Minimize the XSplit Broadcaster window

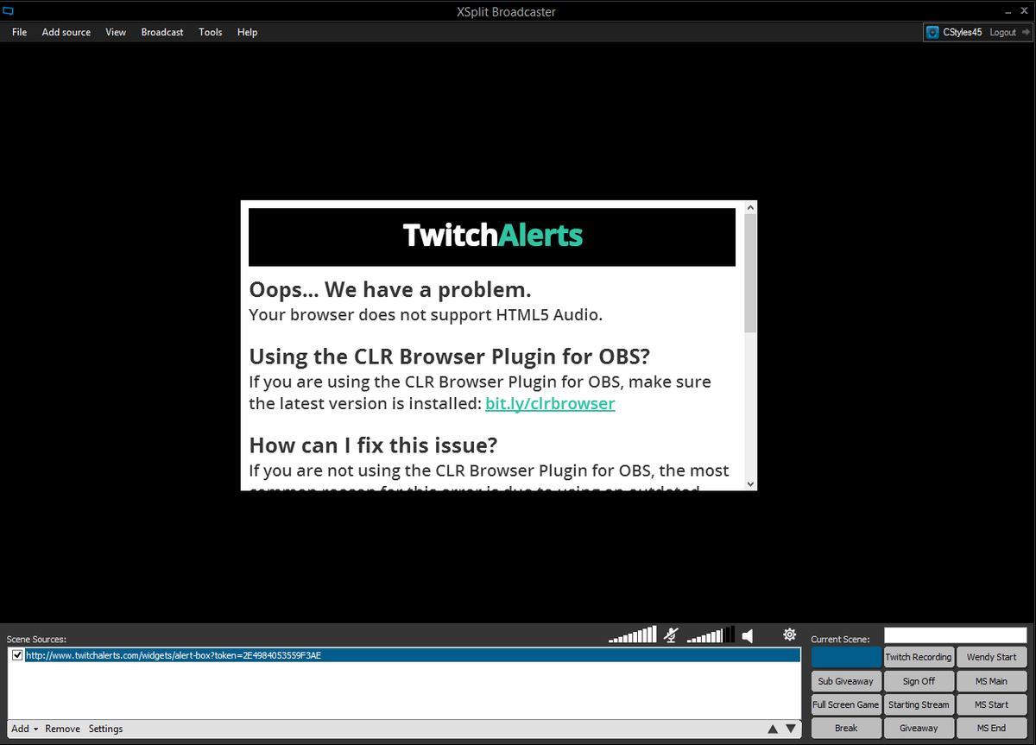point(1007,11)
